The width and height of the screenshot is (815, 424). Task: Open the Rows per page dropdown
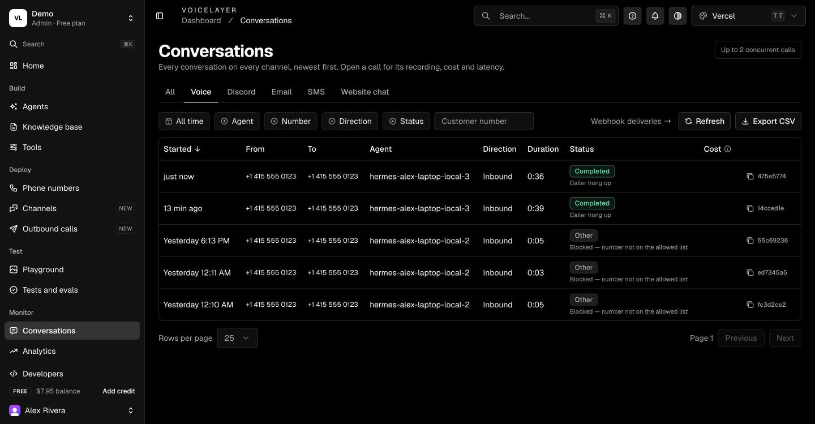[x=237, y=338]
